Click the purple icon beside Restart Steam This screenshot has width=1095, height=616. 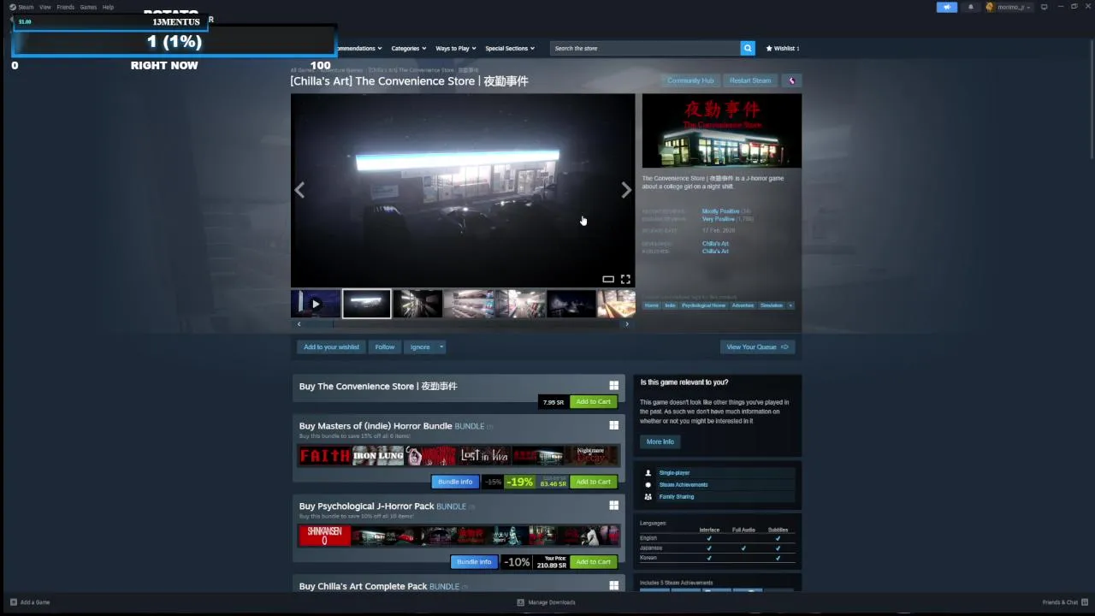click(791, 80)
